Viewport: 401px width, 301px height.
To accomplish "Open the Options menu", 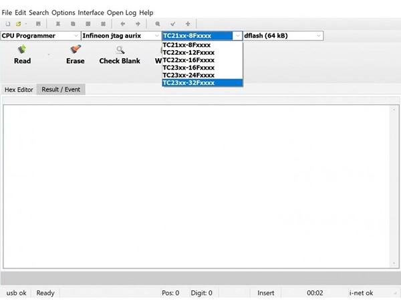I will coord(63,13).
